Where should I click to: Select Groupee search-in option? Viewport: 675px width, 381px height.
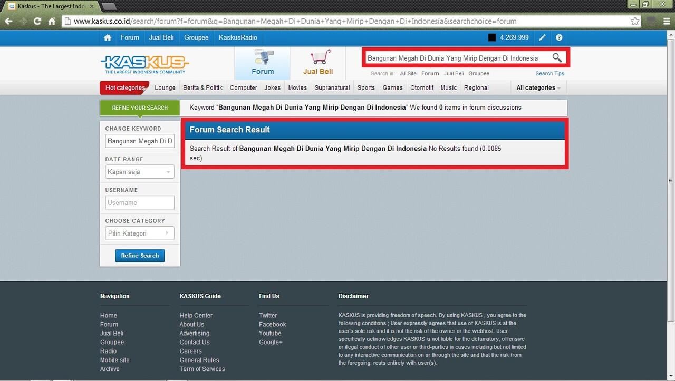click(479, 74)
